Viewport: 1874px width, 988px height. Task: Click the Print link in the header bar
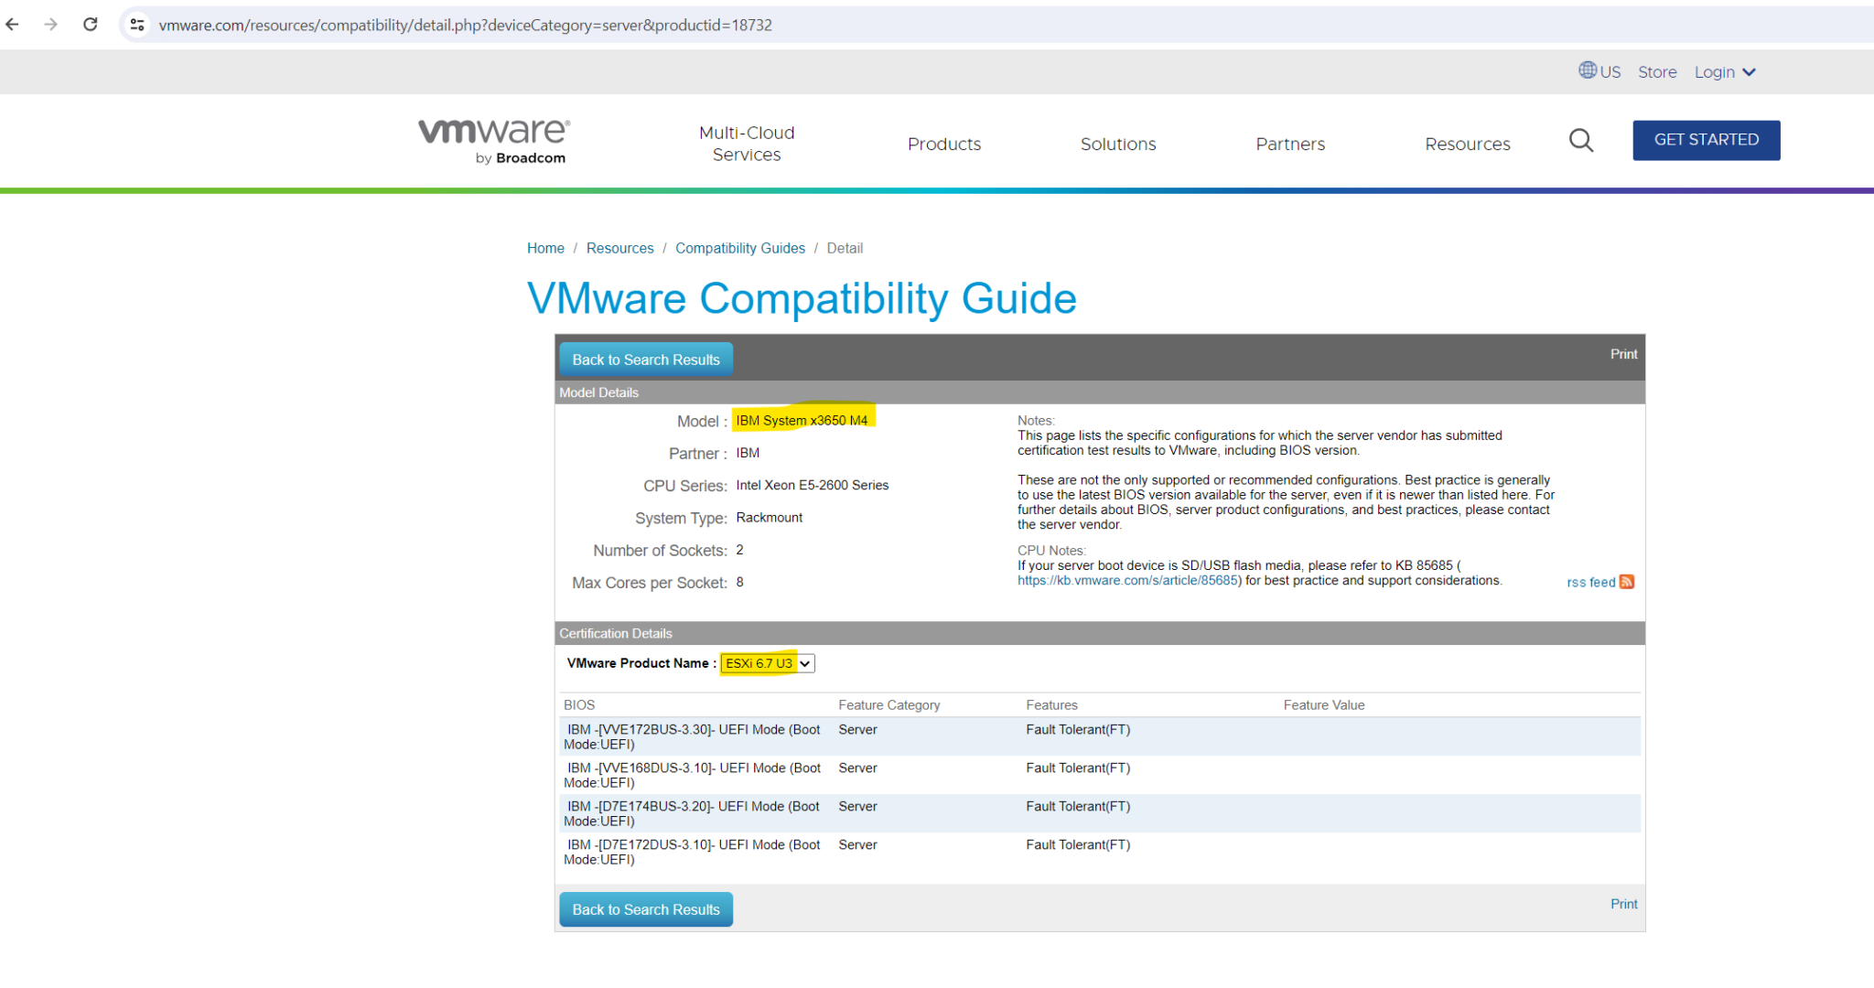1623,354
